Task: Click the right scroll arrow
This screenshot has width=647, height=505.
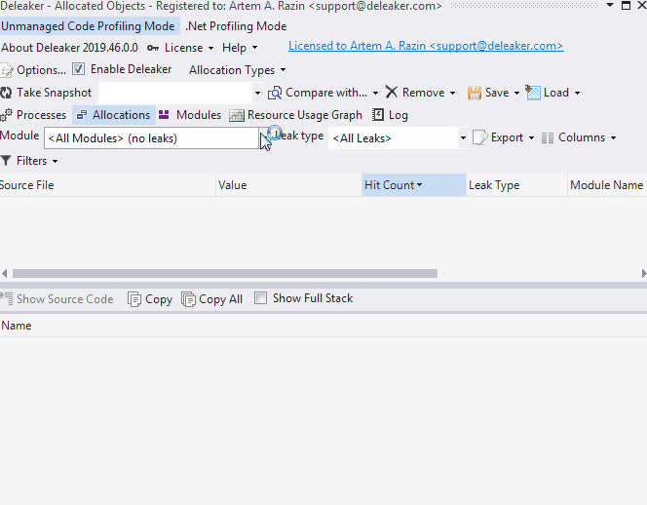Action: tap(643, 273)
